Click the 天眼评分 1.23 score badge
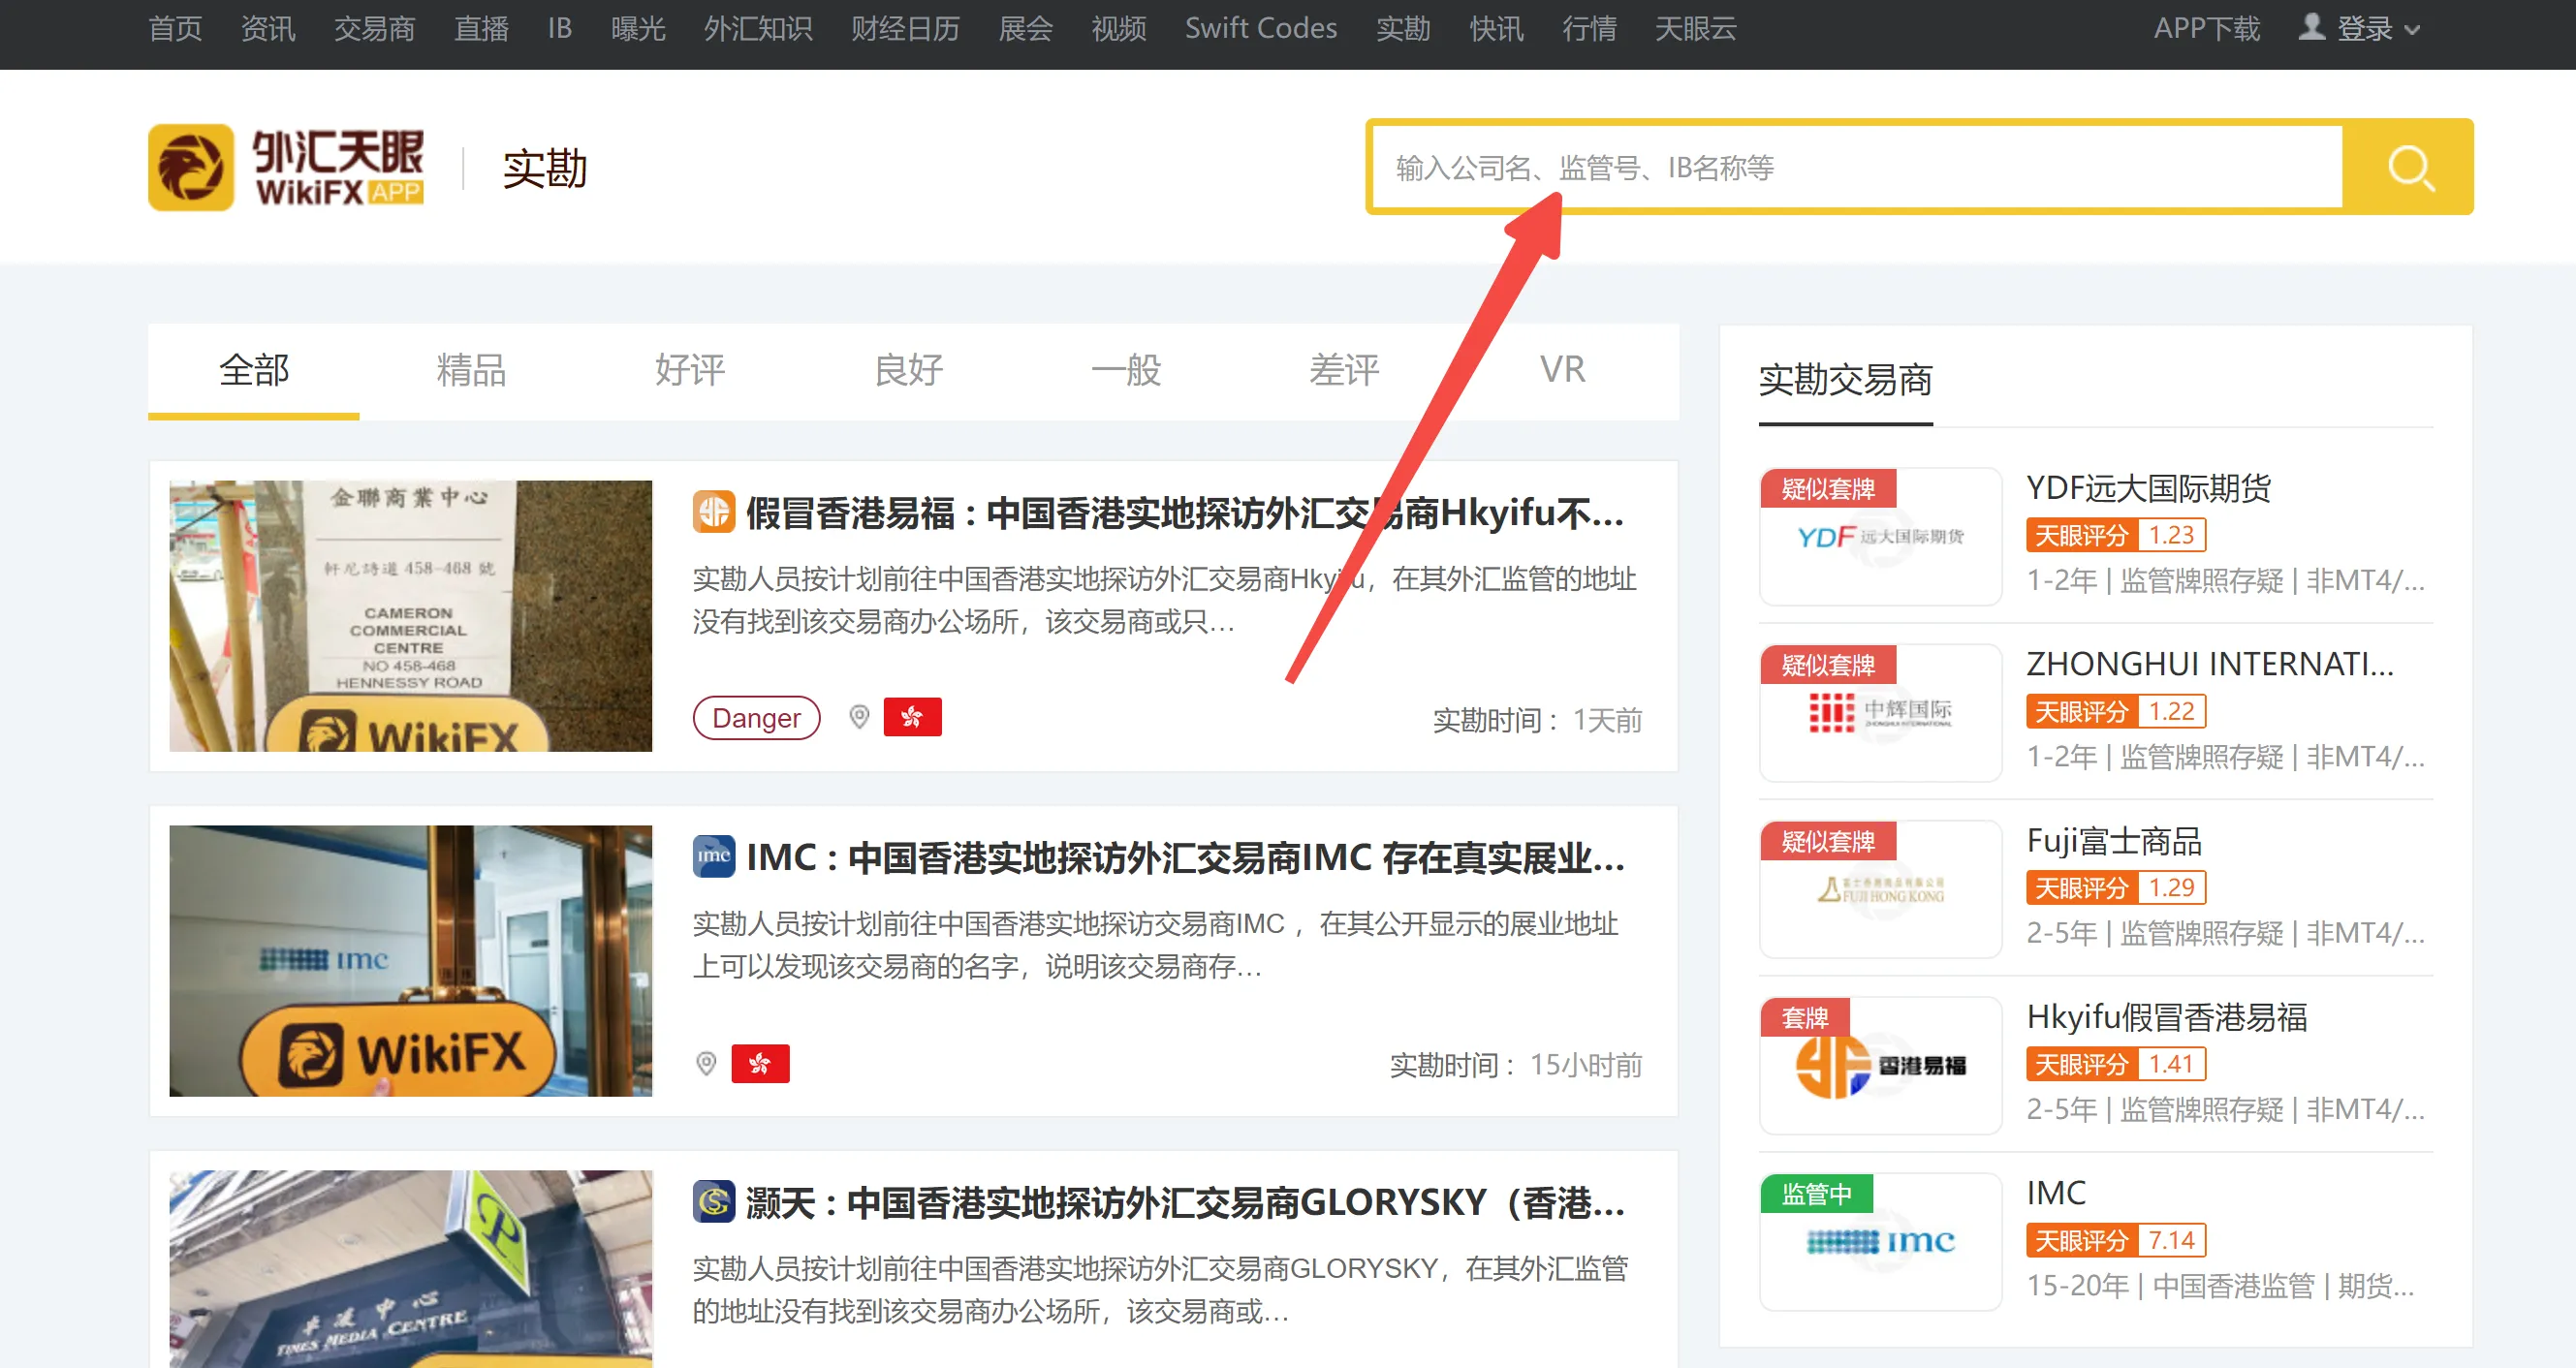Screen dimensions: 2576x1368 pyautogui.click(x=2116, y=535)
